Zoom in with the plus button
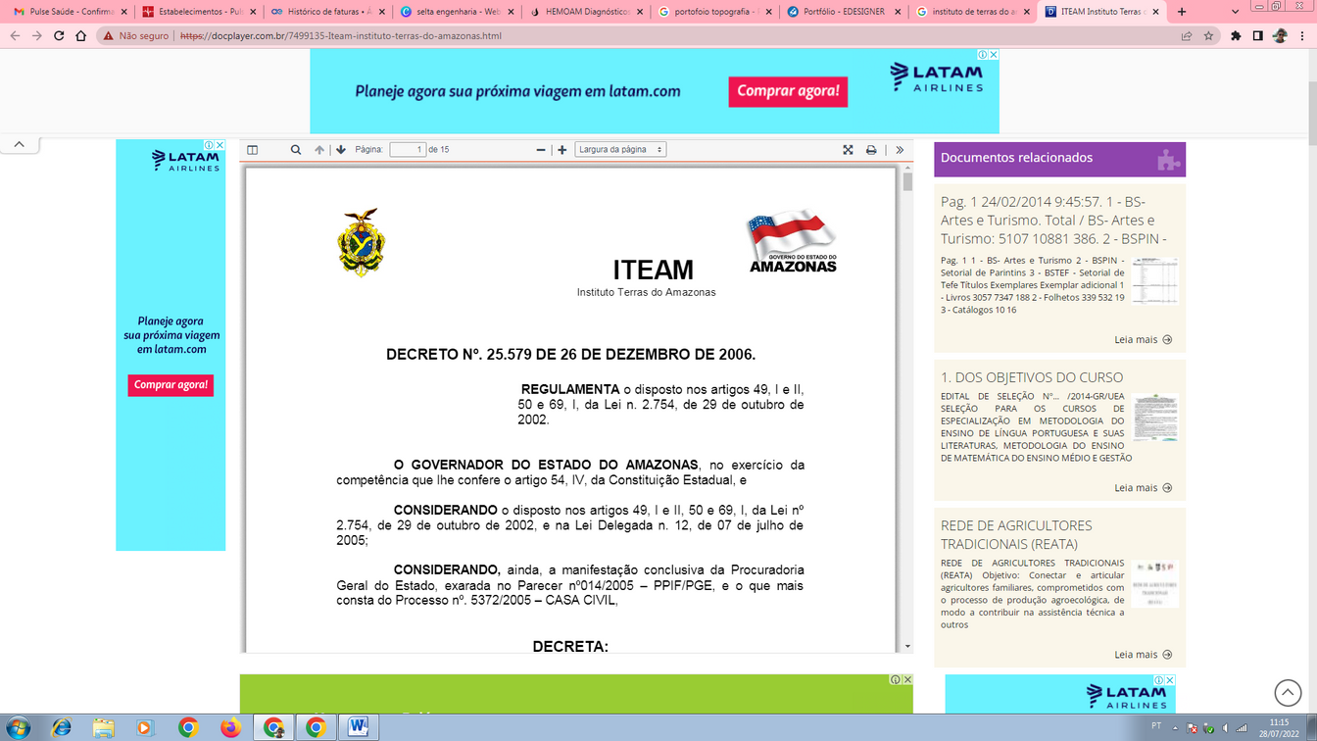Image resolution: width=1317 pixels, height=741 pixels. (562, 150)
